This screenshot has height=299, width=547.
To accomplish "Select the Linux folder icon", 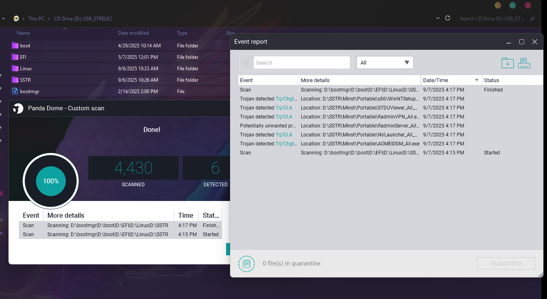I will click(15, 69).
